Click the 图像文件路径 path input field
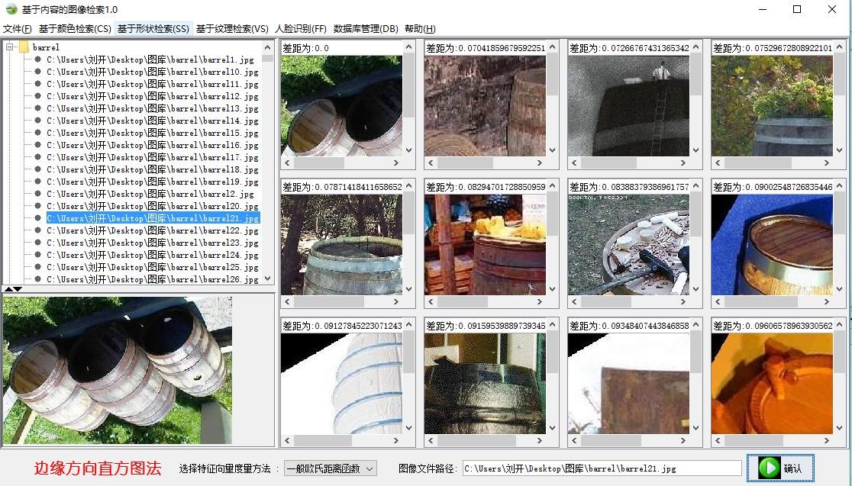Screen dimensions: 852x486 602,468
